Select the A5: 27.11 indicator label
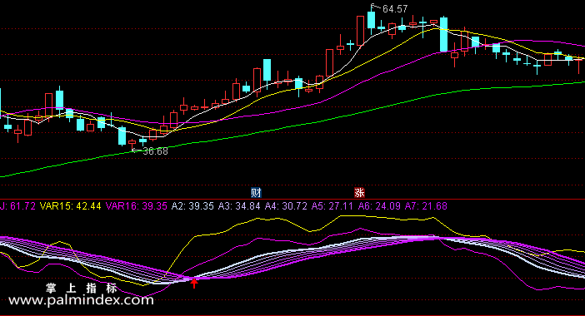This screenshot has height=316, width=585. (332, 206)
